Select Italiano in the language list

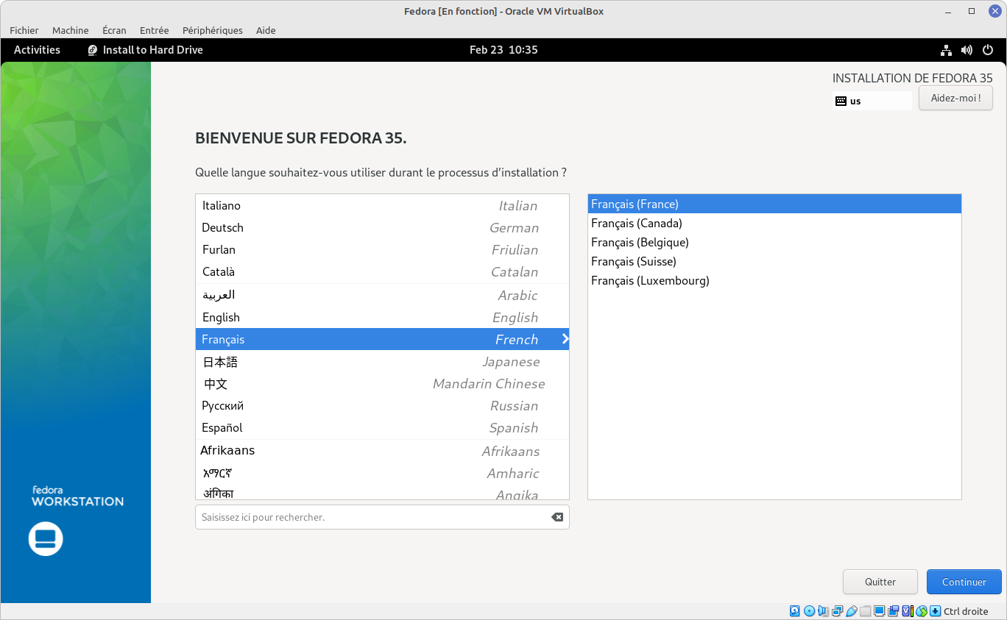(x=382, y=205)
